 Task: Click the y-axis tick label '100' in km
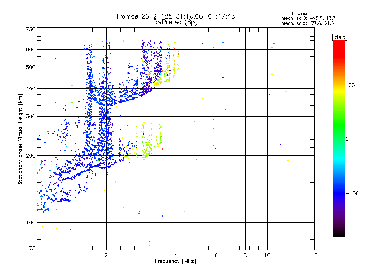coord(31,223)
